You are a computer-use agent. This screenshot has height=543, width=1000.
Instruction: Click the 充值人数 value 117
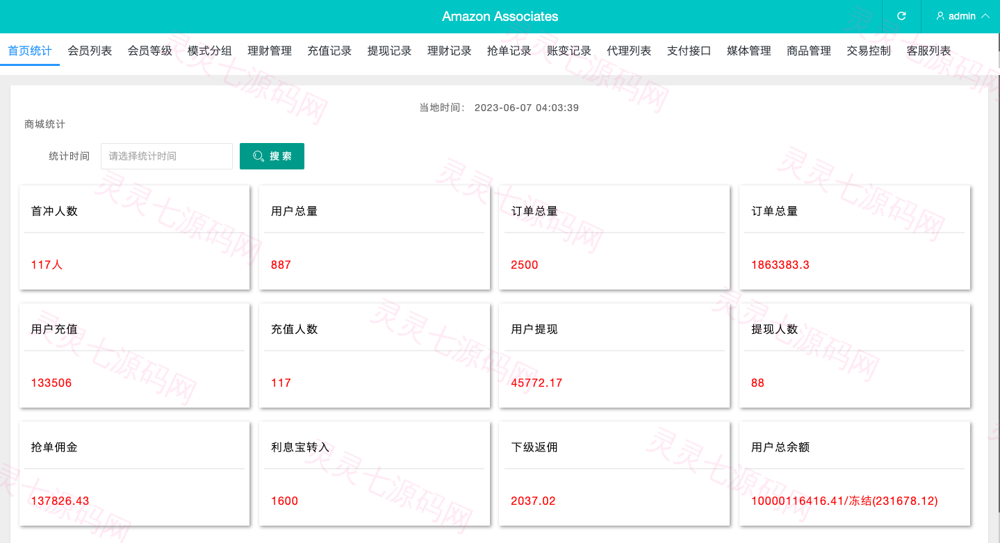pos(281,383)
